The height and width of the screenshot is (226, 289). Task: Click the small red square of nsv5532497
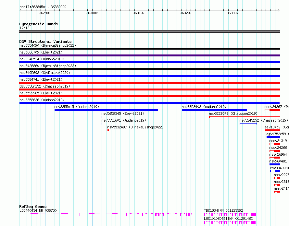[x=108, y=130]
